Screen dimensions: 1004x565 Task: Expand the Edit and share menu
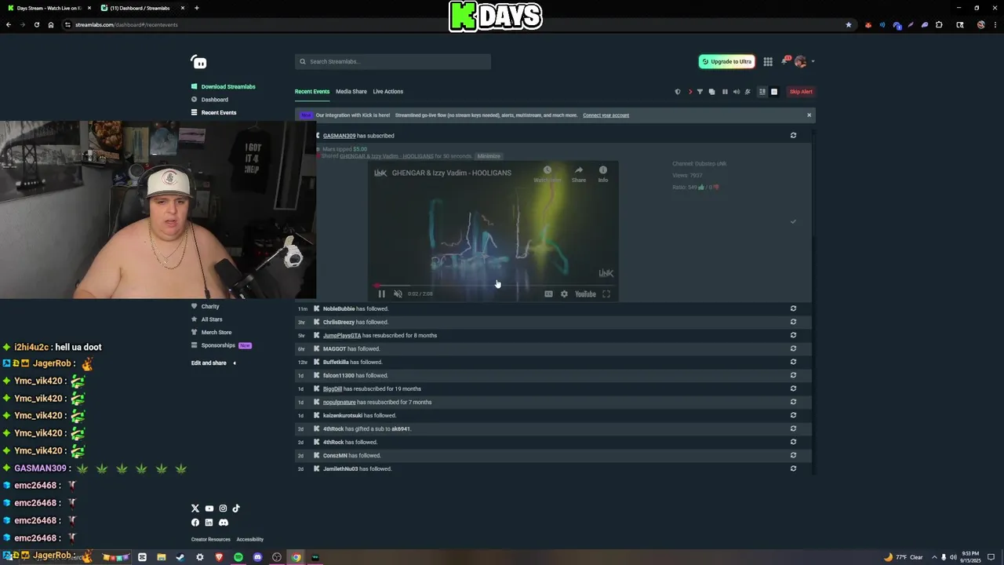(x=213, y=363)
